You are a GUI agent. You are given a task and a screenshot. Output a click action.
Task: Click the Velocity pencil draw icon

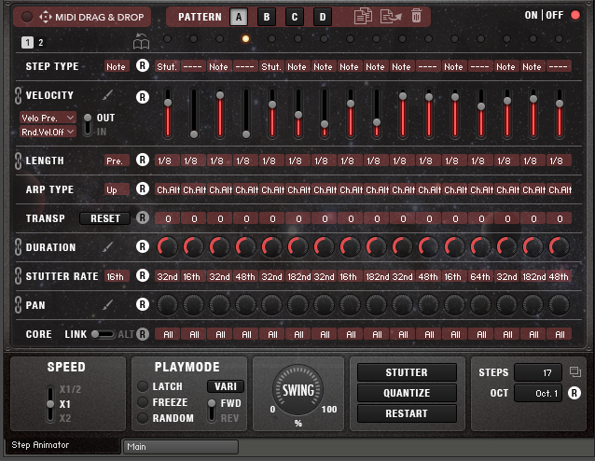[x=108, y=95]
